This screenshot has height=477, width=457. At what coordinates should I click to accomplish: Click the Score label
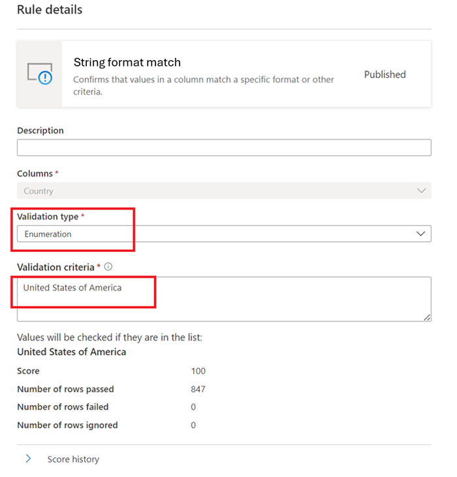tap(28, 371)
